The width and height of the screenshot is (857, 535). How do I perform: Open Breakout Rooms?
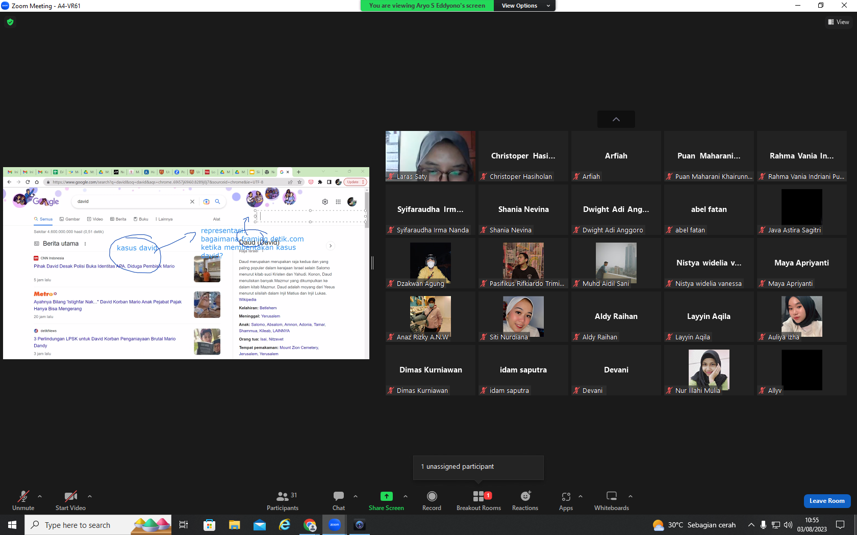pos(478,501)
